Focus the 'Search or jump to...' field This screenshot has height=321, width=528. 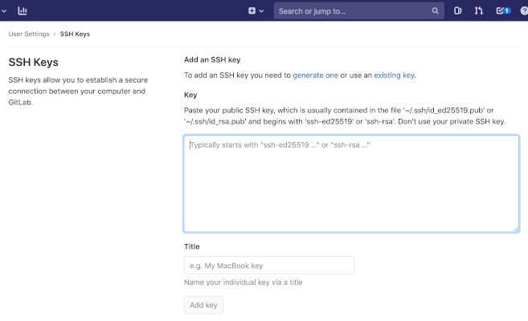[352, 11]
